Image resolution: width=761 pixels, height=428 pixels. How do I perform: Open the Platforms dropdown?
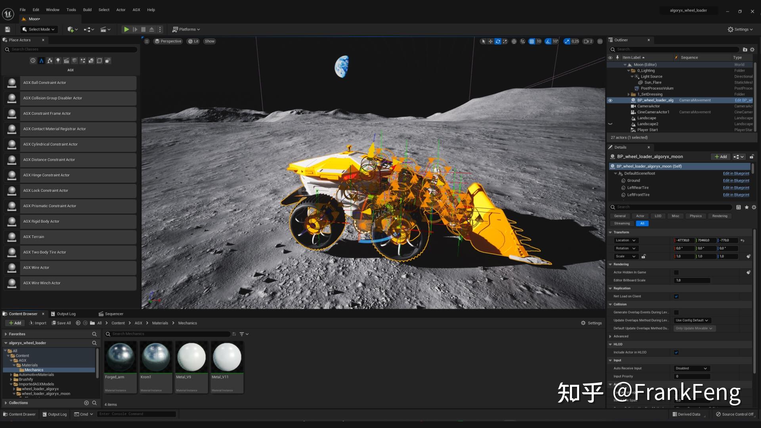[186, 29]
